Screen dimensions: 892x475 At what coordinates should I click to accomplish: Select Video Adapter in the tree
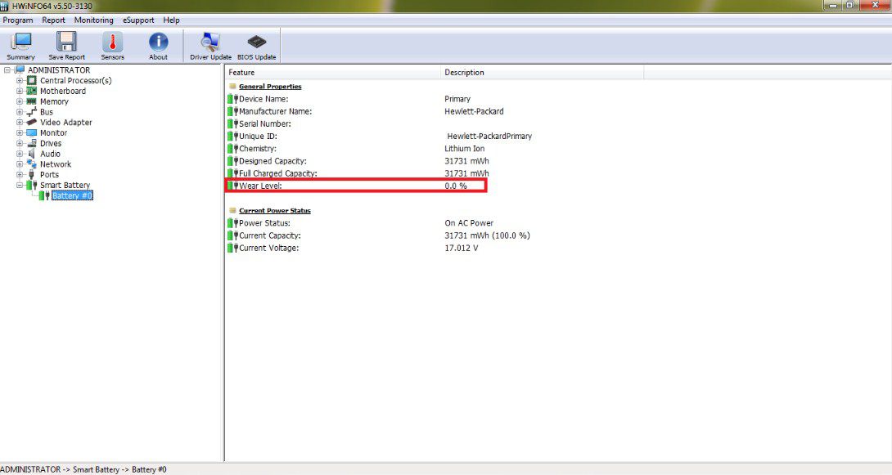pos(65,123)
